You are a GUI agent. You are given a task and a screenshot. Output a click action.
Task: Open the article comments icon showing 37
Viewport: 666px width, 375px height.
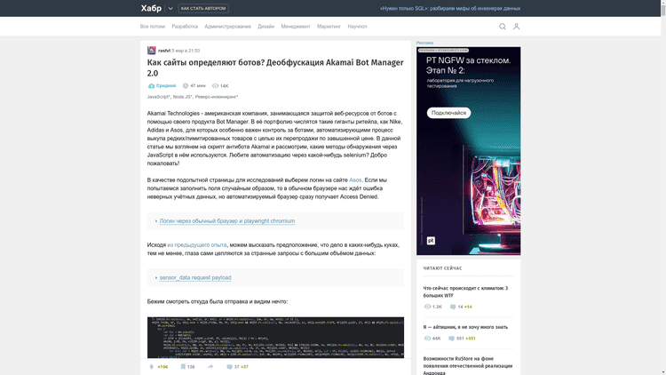tap(229, 366)
